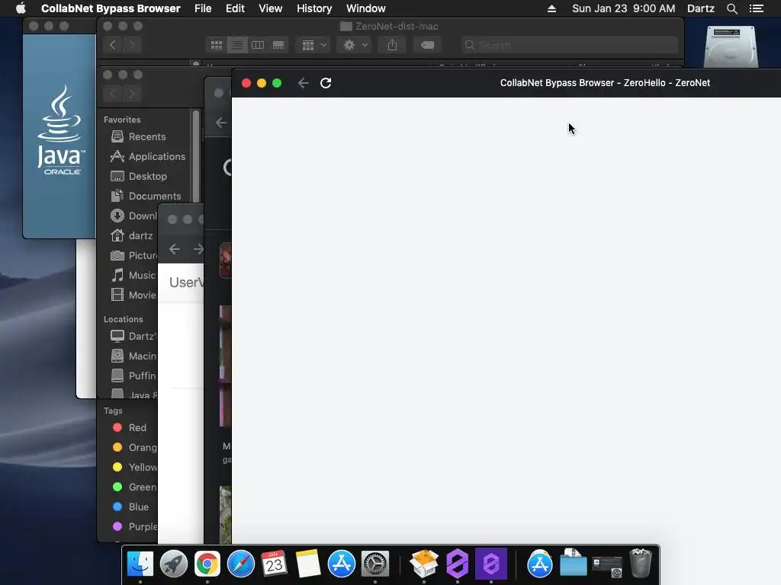781x585 pixels.
Task: Go back in the CollabNet Bypass Browser
Action: click(x=303, y=83)
